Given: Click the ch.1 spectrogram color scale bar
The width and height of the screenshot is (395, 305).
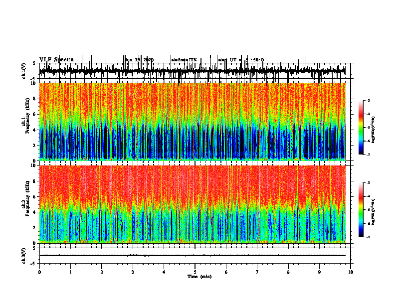Looking at the screenshot, I should [x=361, y=128].
